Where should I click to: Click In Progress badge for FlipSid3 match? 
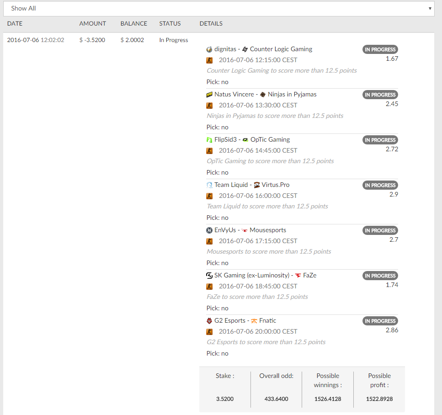pyautogui.click(x=380, y=140)
